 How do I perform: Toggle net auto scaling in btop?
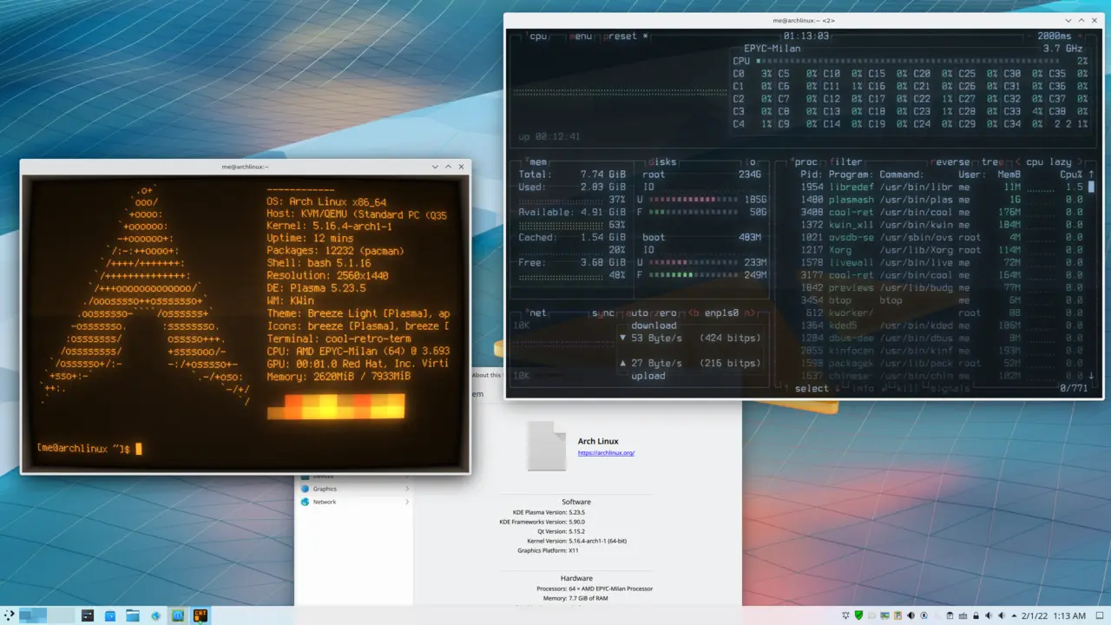(x=637, y=312)
